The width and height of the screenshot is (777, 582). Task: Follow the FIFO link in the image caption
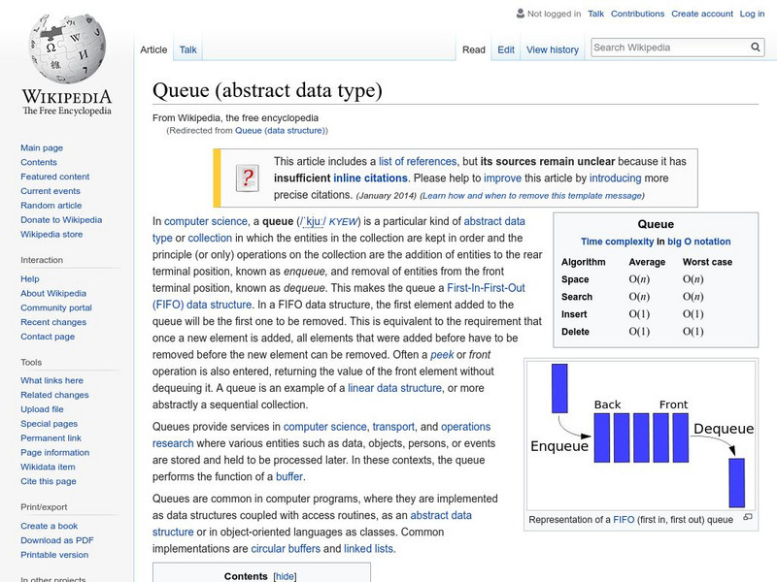(x=624, y=520)
